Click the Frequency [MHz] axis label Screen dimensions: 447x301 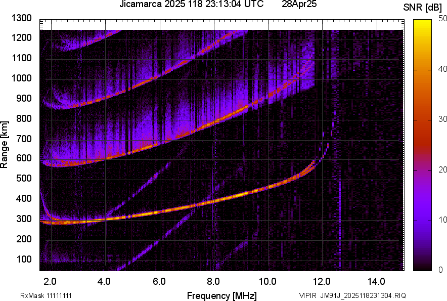click(x=222, y=295)
